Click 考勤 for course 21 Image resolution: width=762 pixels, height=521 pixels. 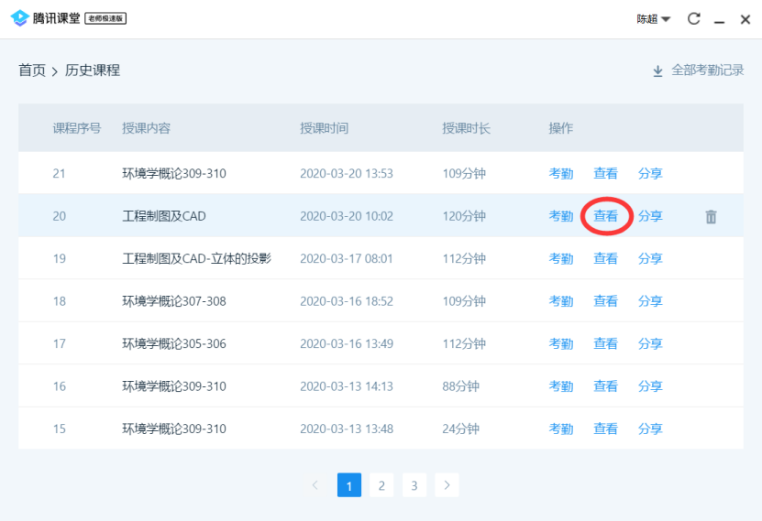tap(560, 173)
